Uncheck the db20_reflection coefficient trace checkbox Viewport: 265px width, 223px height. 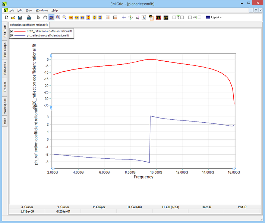12,31
